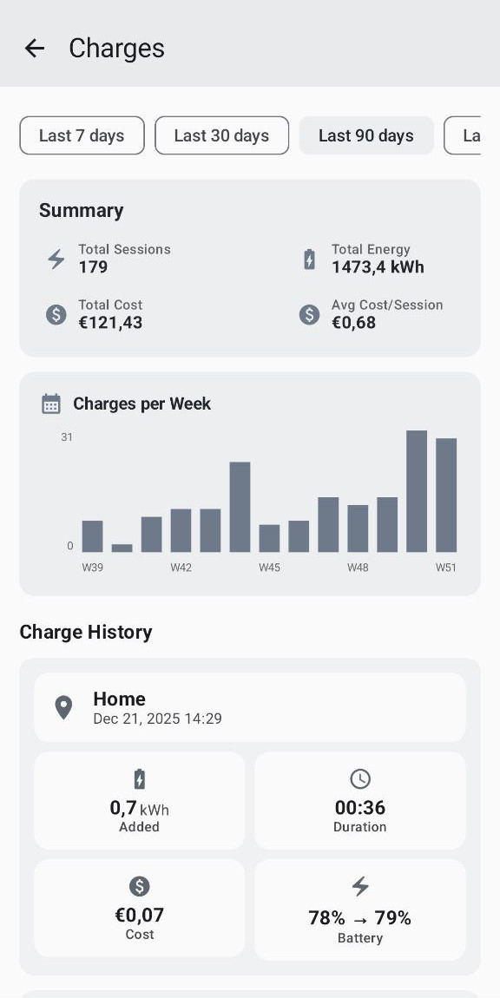Click the Total Energy battery icon
Screen dimensions: 500x998
(x=309, y=259)
